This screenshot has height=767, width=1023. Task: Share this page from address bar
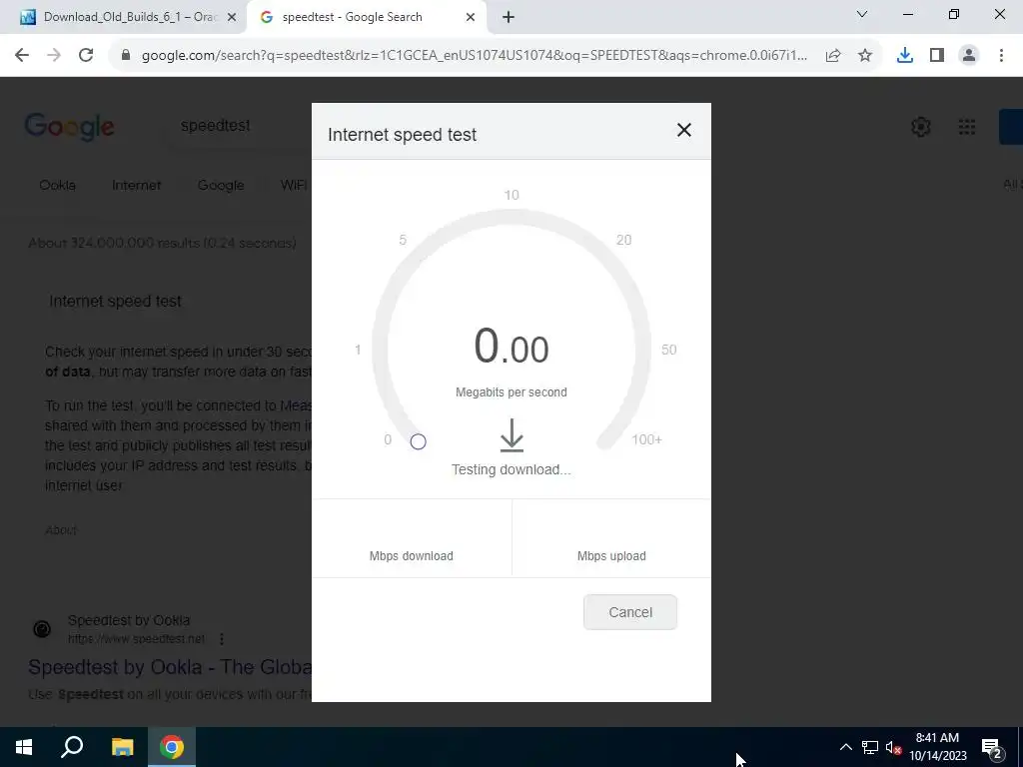tap(833, 56)
